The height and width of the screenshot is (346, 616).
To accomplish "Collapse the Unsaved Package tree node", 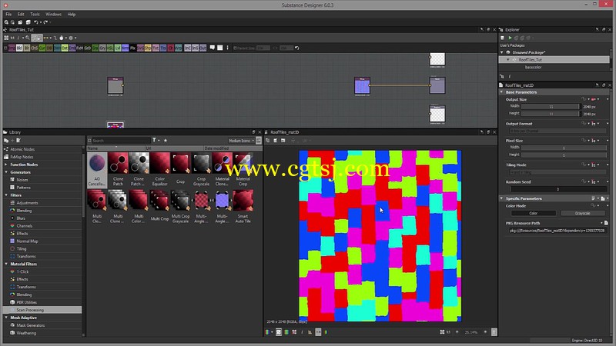I will pyautogui.click(x=502, y=52).
